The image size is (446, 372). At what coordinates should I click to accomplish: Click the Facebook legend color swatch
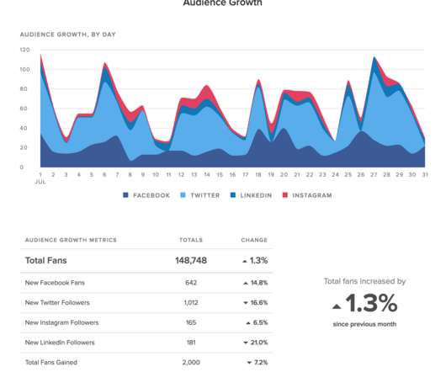pos(125,195)
